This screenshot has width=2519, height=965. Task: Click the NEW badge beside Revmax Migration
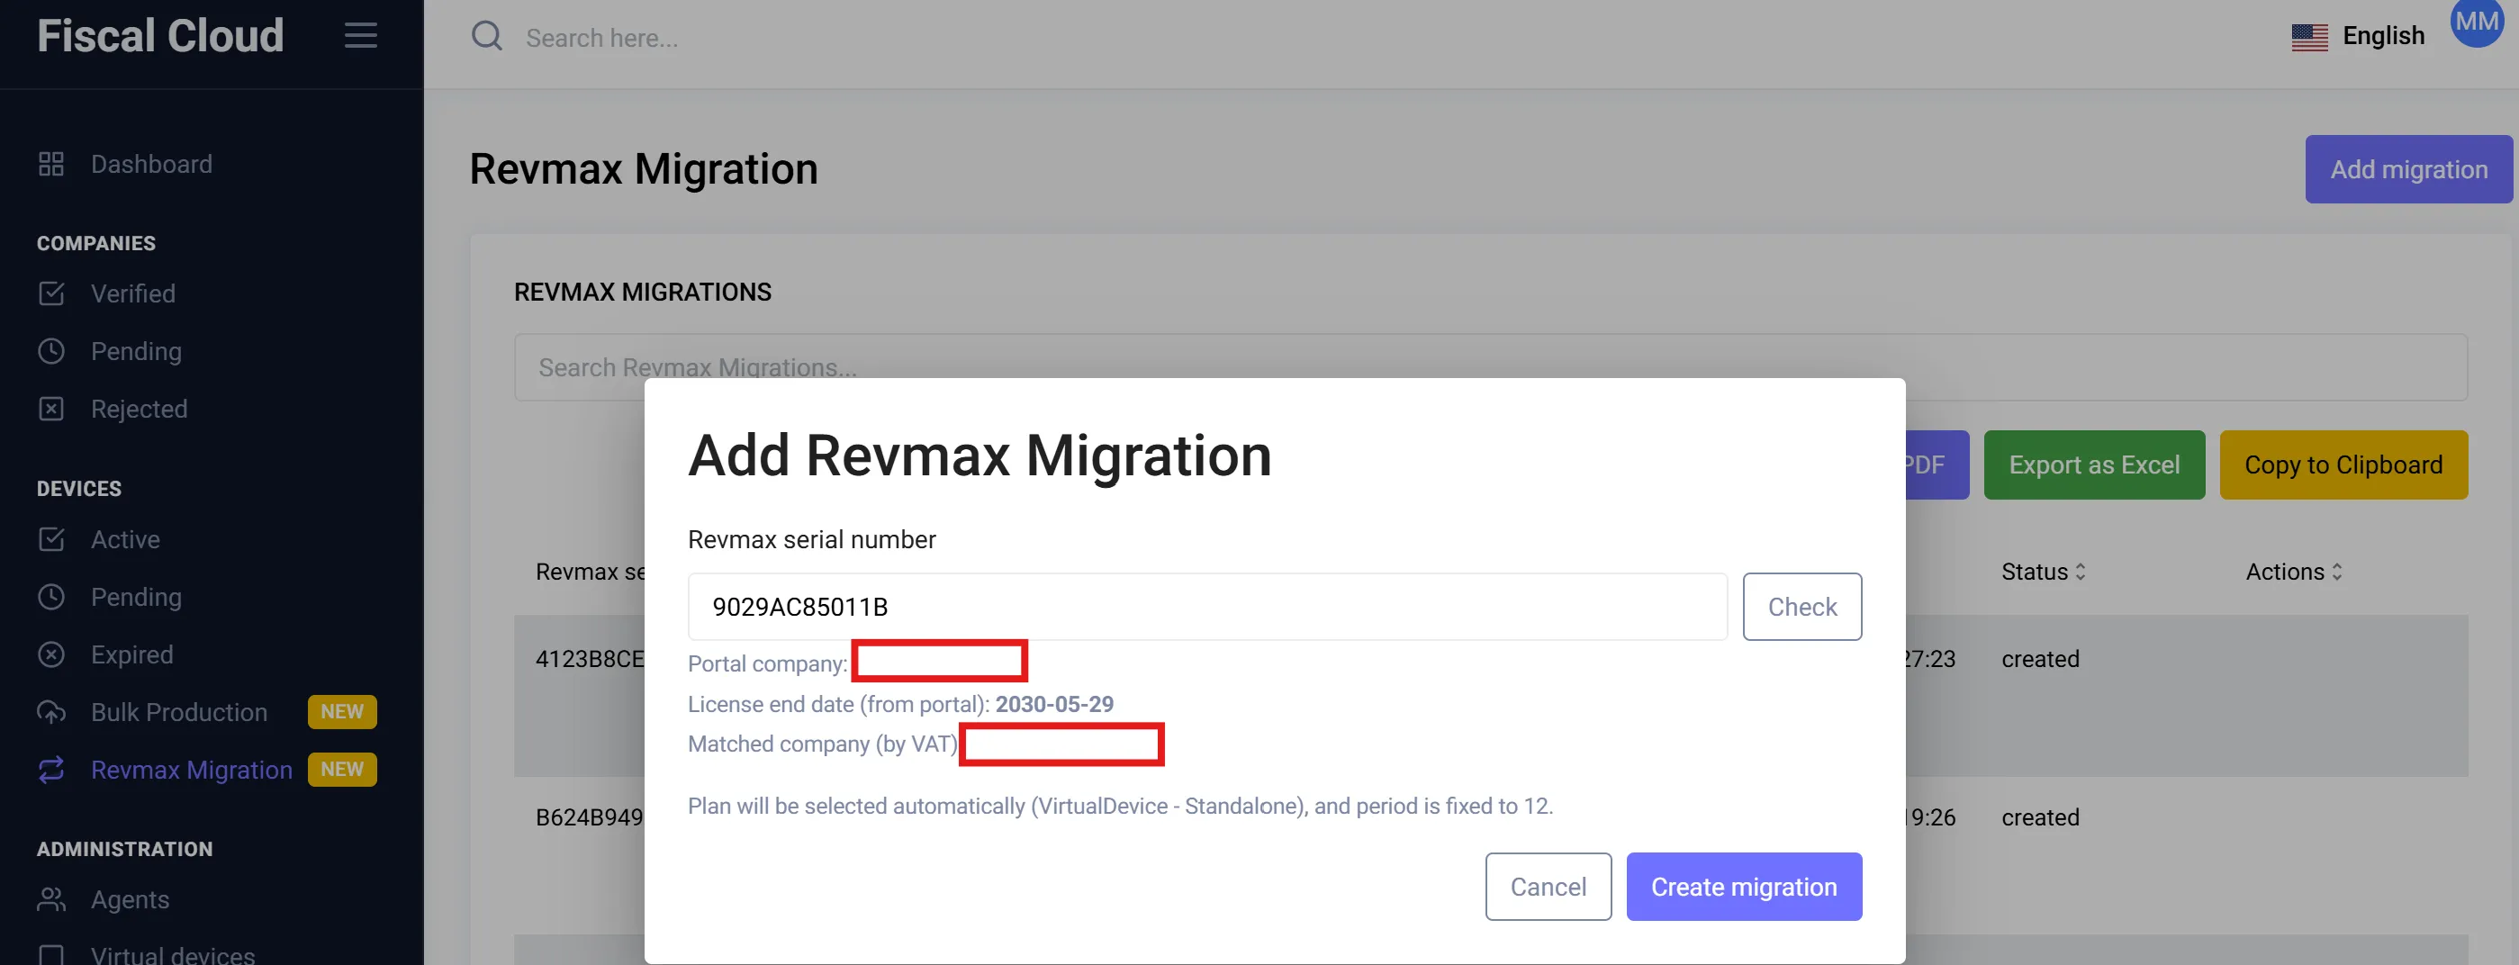[x=342, y=770]
